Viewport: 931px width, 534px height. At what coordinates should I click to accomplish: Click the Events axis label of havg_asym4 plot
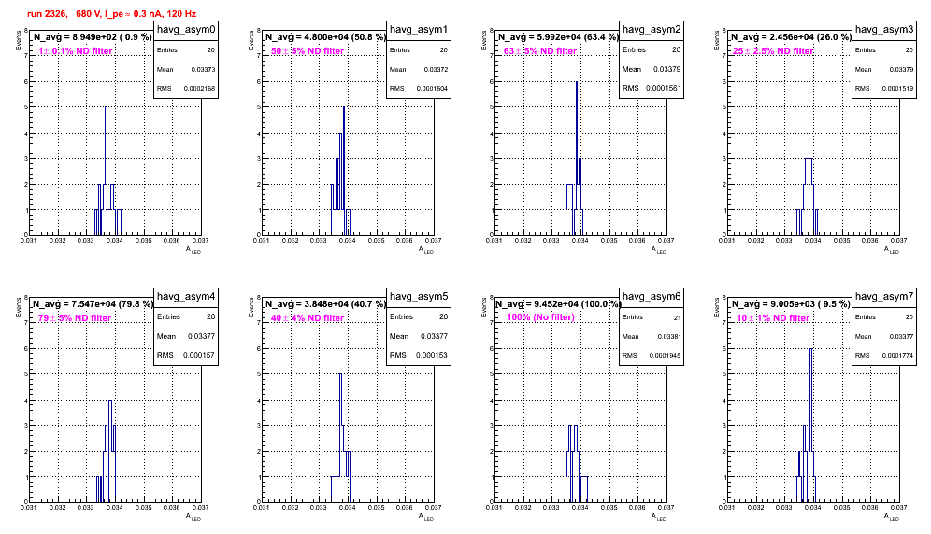[17, 308]
